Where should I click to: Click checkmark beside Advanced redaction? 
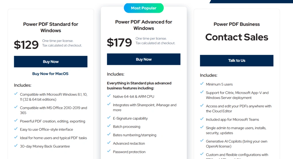pyautogui.click(x=109, y=143)
